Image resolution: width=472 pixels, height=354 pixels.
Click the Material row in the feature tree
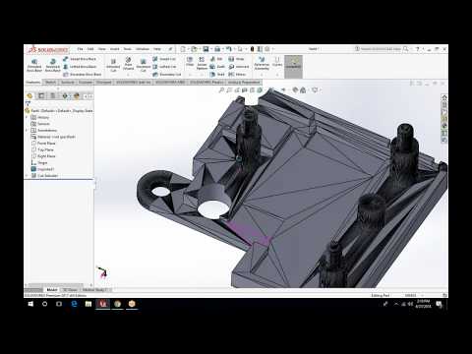[x=53, y=137]
